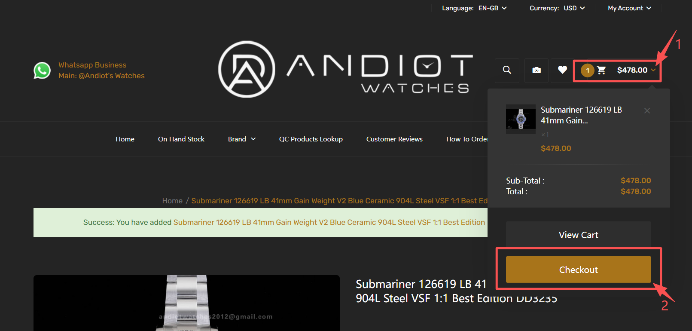
Task: Click the Submariner breadcrumb link
Action: (x=339, y=201)
